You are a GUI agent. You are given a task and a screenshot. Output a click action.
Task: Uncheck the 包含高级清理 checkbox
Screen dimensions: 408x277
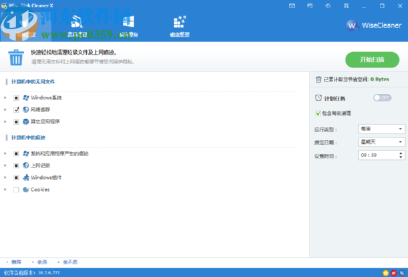pyautogui.click(x=318, y=113)
